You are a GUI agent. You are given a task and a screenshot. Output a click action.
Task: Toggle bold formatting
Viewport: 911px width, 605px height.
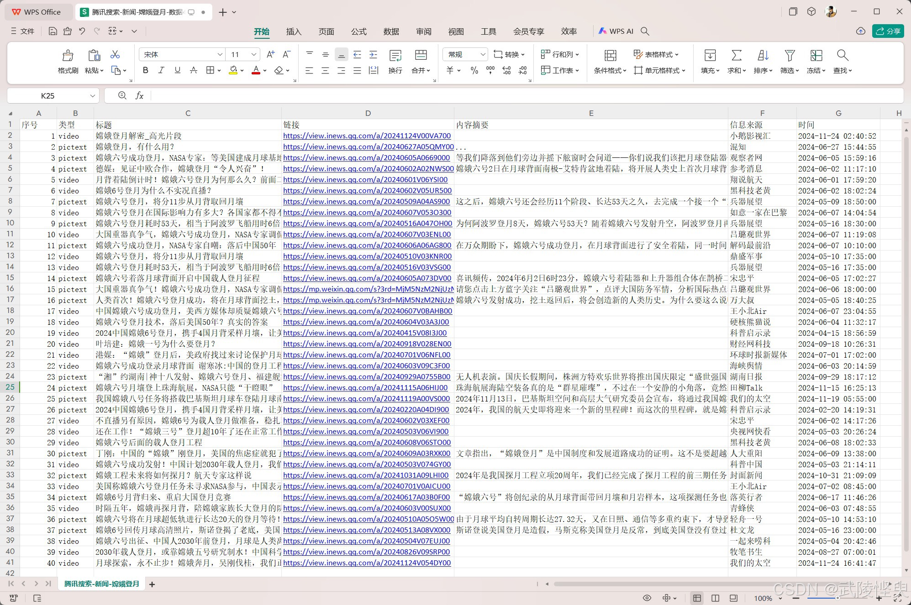pos(146,70)
